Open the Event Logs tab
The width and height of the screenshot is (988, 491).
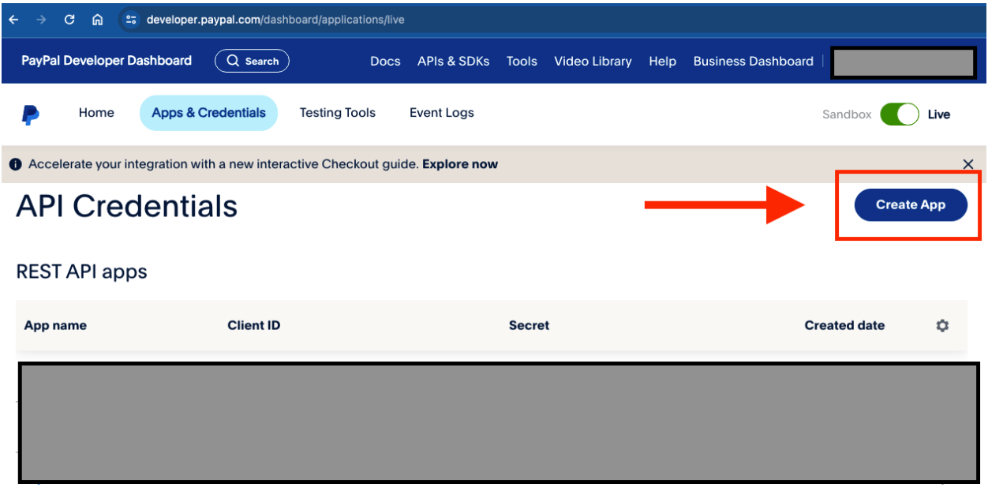click(441, 113)
